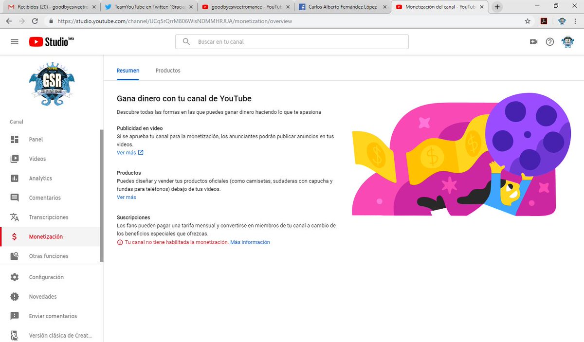Viewport: 584px width, 342px height.
Task: Click the Novedades alert badge icon
Action: (x=15, y=297)
